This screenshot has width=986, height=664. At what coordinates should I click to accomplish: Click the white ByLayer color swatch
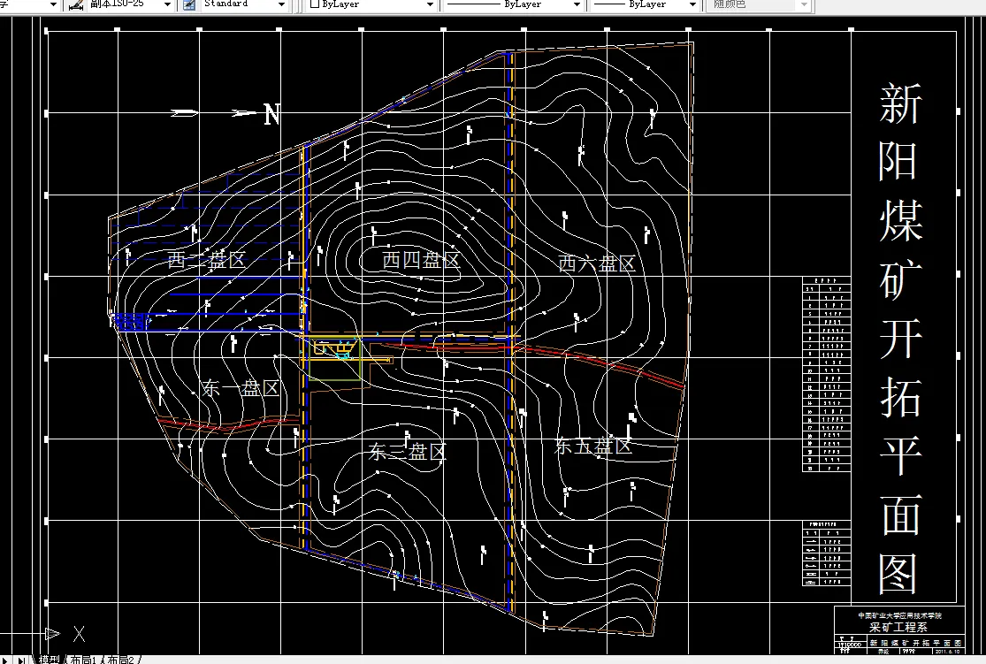point(315,4)
